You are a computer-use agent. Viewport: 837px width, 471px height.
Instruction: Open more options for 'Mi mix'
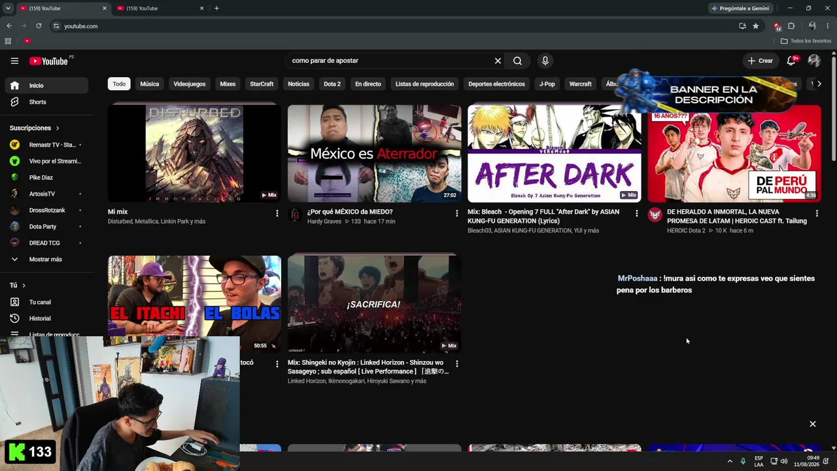click(x=277, y=213)
